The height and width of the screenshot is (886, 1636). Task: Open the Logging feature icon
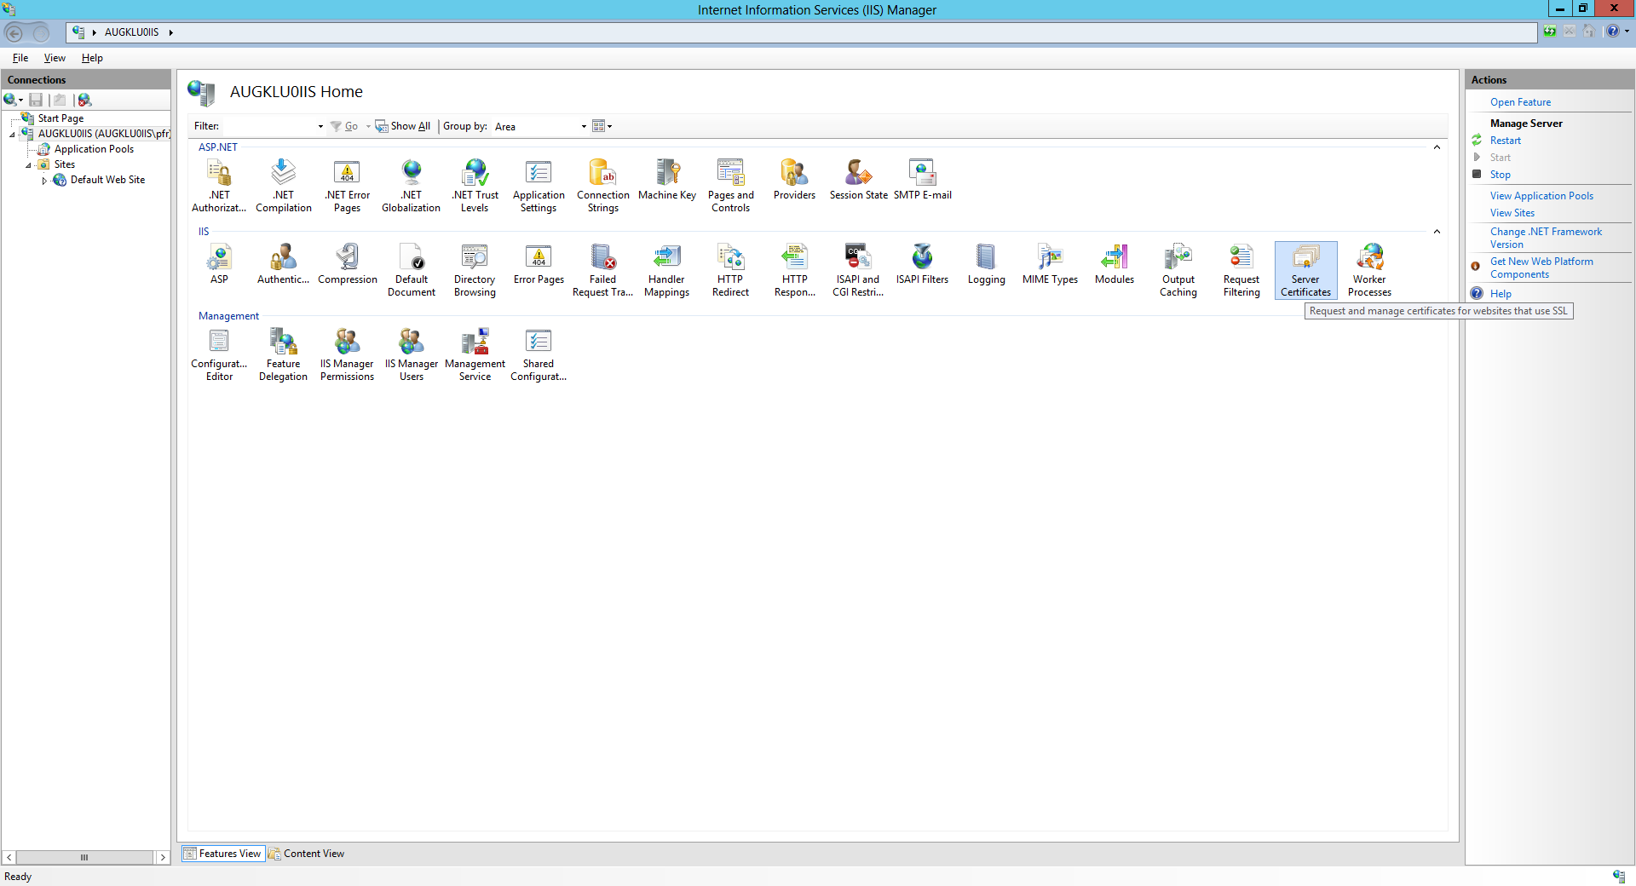pos(986,264)
